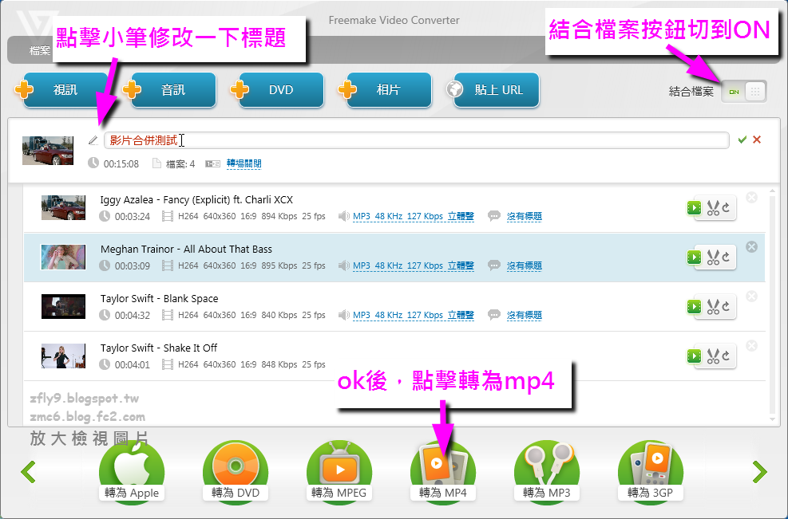Viewport: 788px width, 519px height.
Task: Click the globe icon beside 貼上 URL
Action: point(455,89)
